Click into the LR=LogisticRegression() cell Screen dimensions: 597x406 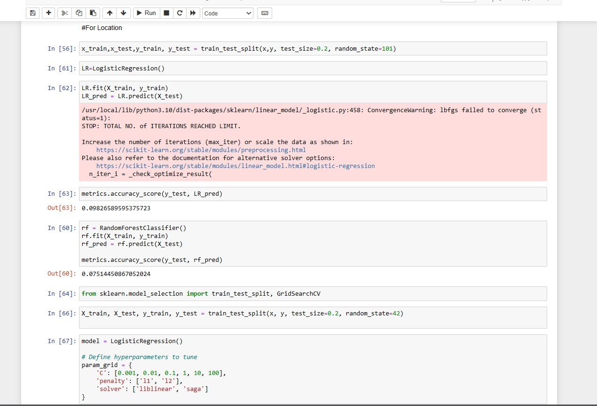click(313, 69)
